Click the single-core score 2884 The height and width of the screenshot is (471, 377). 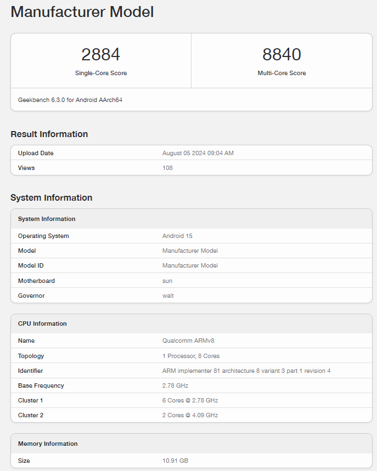100,54
